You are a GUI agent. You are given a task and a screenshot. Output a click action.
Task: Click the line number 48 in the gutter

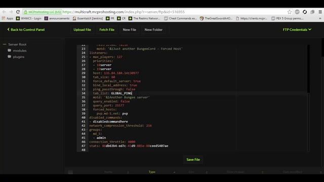tap(83, 150)
